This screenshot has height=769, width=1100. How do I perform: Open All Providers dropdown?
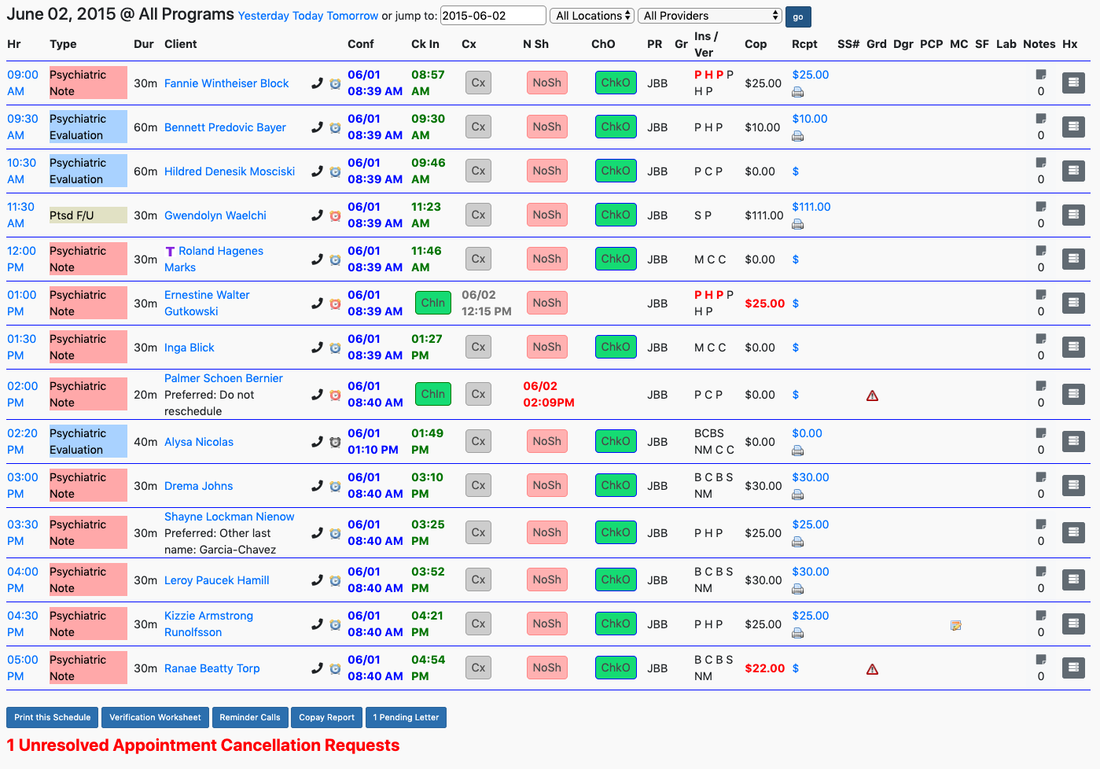[710, 16]
